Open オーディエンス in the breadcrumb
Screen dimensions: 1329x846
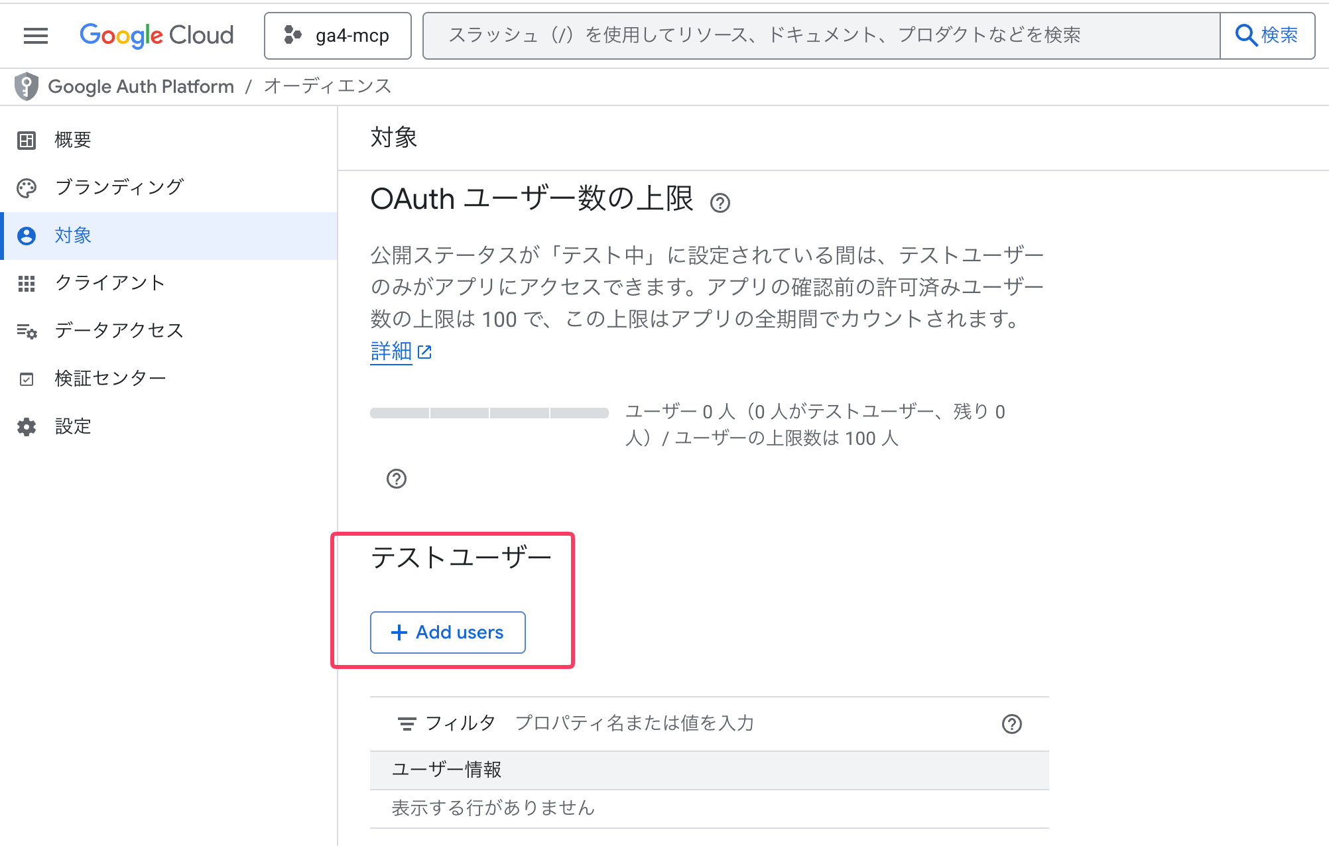(x=327, y=86)
